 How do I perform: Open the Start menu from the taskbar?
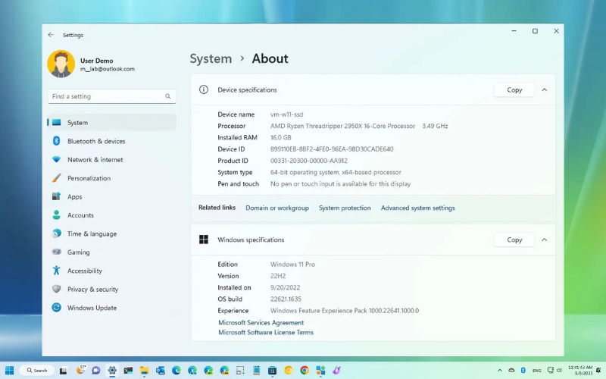pyautogui.click(x=9, y=370)
